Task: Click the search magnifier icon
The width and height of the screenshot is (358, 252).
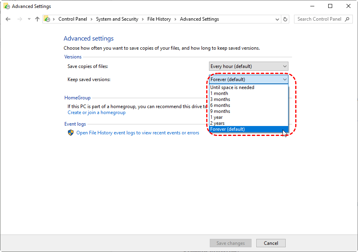Action: coord(347,19)
